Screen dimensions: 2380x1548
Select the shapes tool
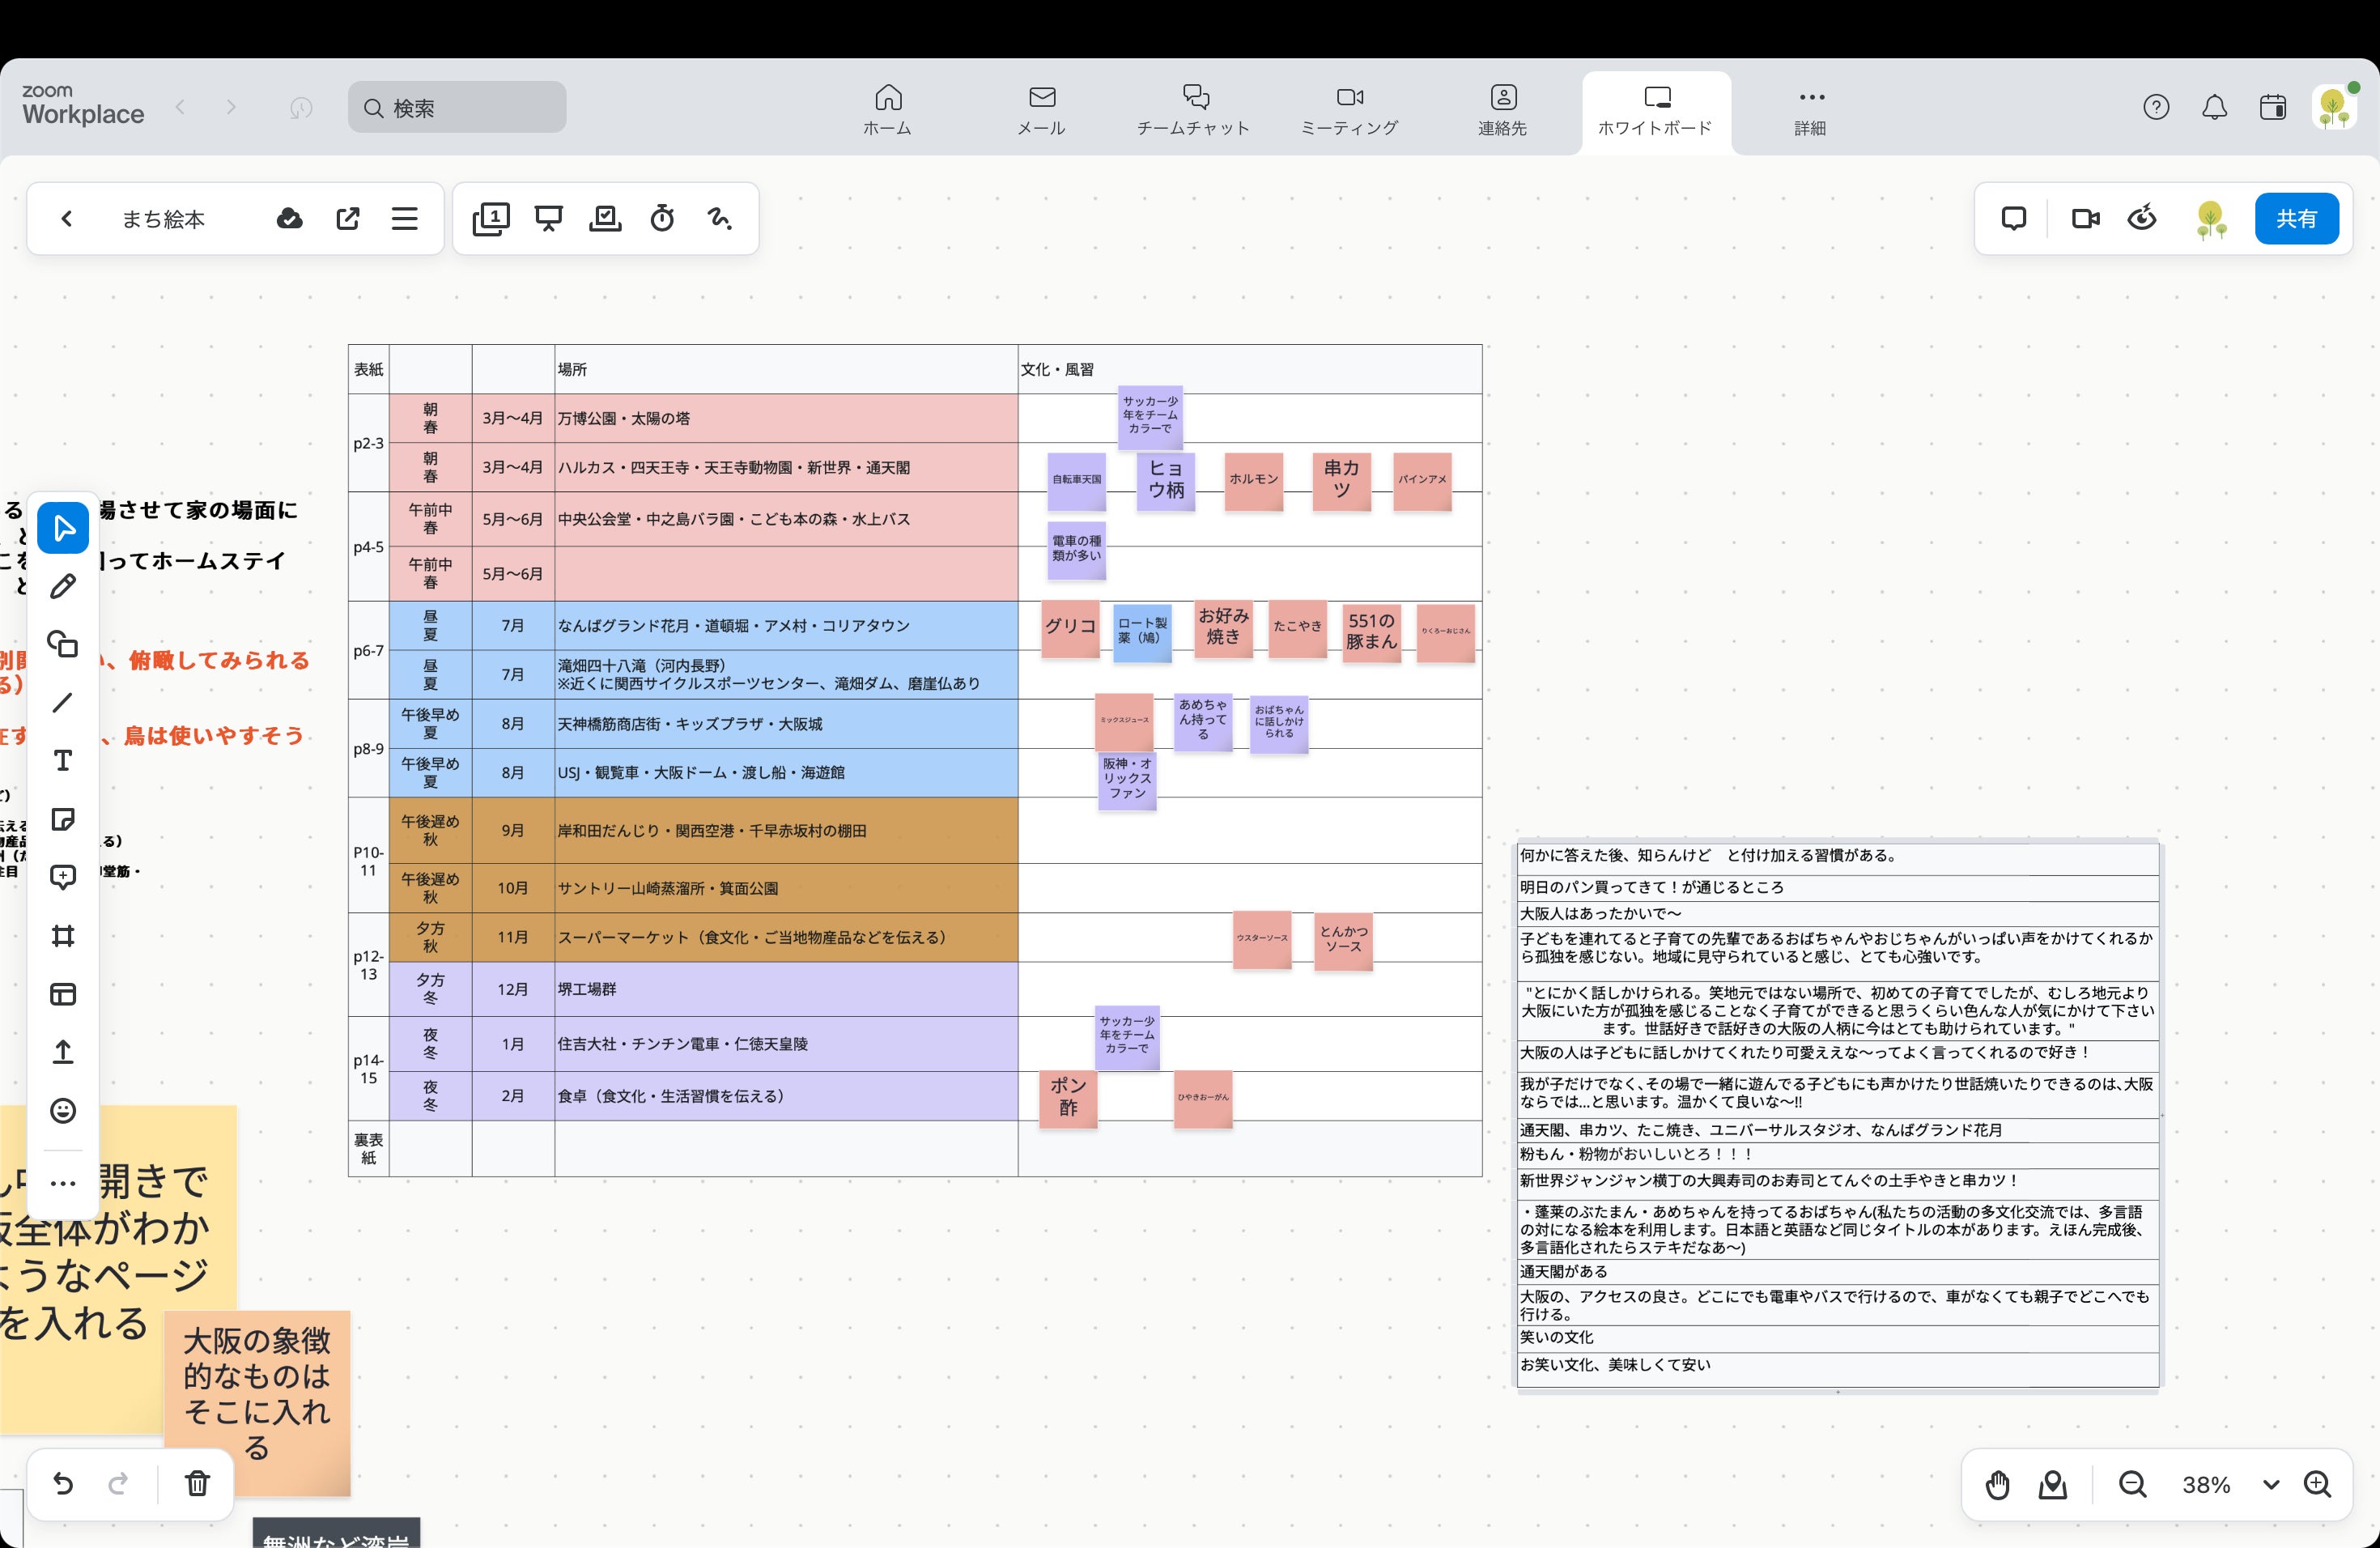(63, 644)
